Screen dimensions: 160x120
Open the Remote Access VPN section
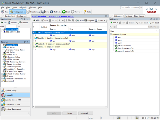coord(15,100)
